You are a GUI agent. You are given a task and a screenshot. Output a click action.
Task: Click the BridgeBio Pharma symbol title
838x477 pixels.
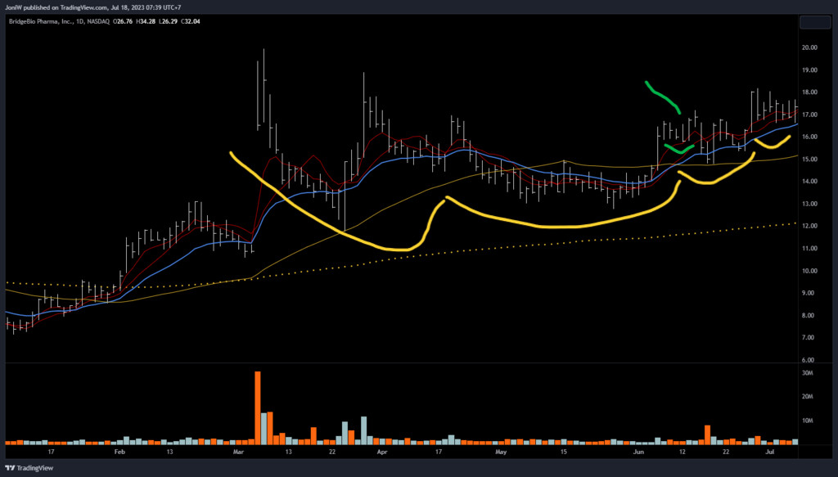[41, 20]
